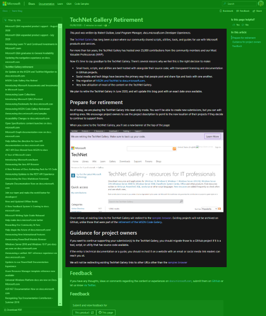Open Introducing Learn TV article
Screen dimensions: 266x316
point(31,46)
